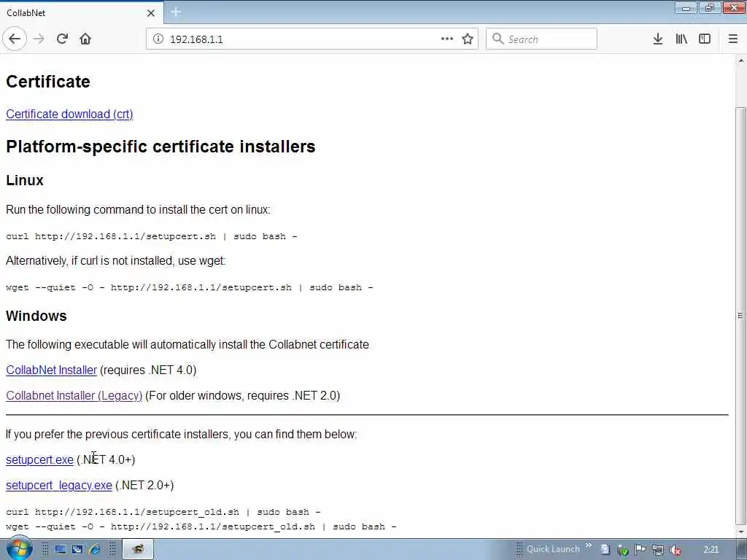Download setupcert.exe
This screenshot has height=560, width=747.
(39, 459)
